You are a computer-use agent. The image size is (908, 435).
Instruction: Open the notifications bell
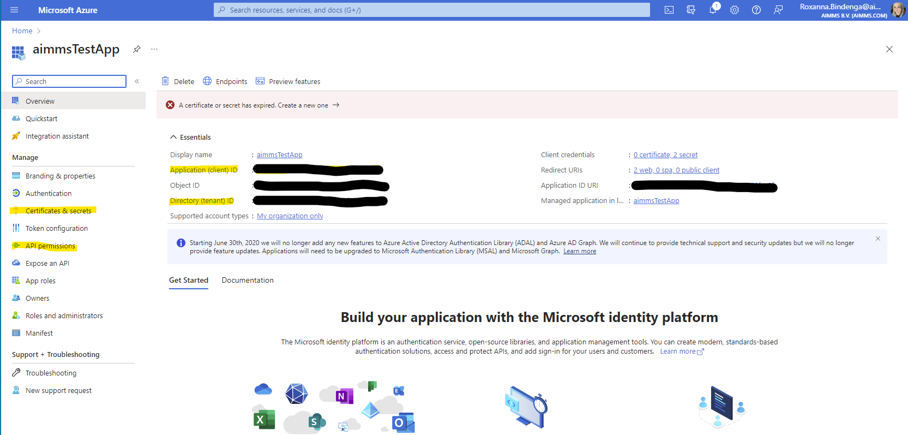coord(713,10)
